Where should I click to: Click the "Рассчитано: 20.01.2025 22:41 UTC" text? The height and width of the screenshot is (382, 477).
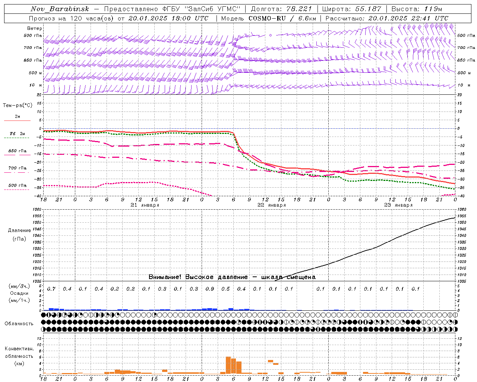pyautogui.click(x=387, y=18)
